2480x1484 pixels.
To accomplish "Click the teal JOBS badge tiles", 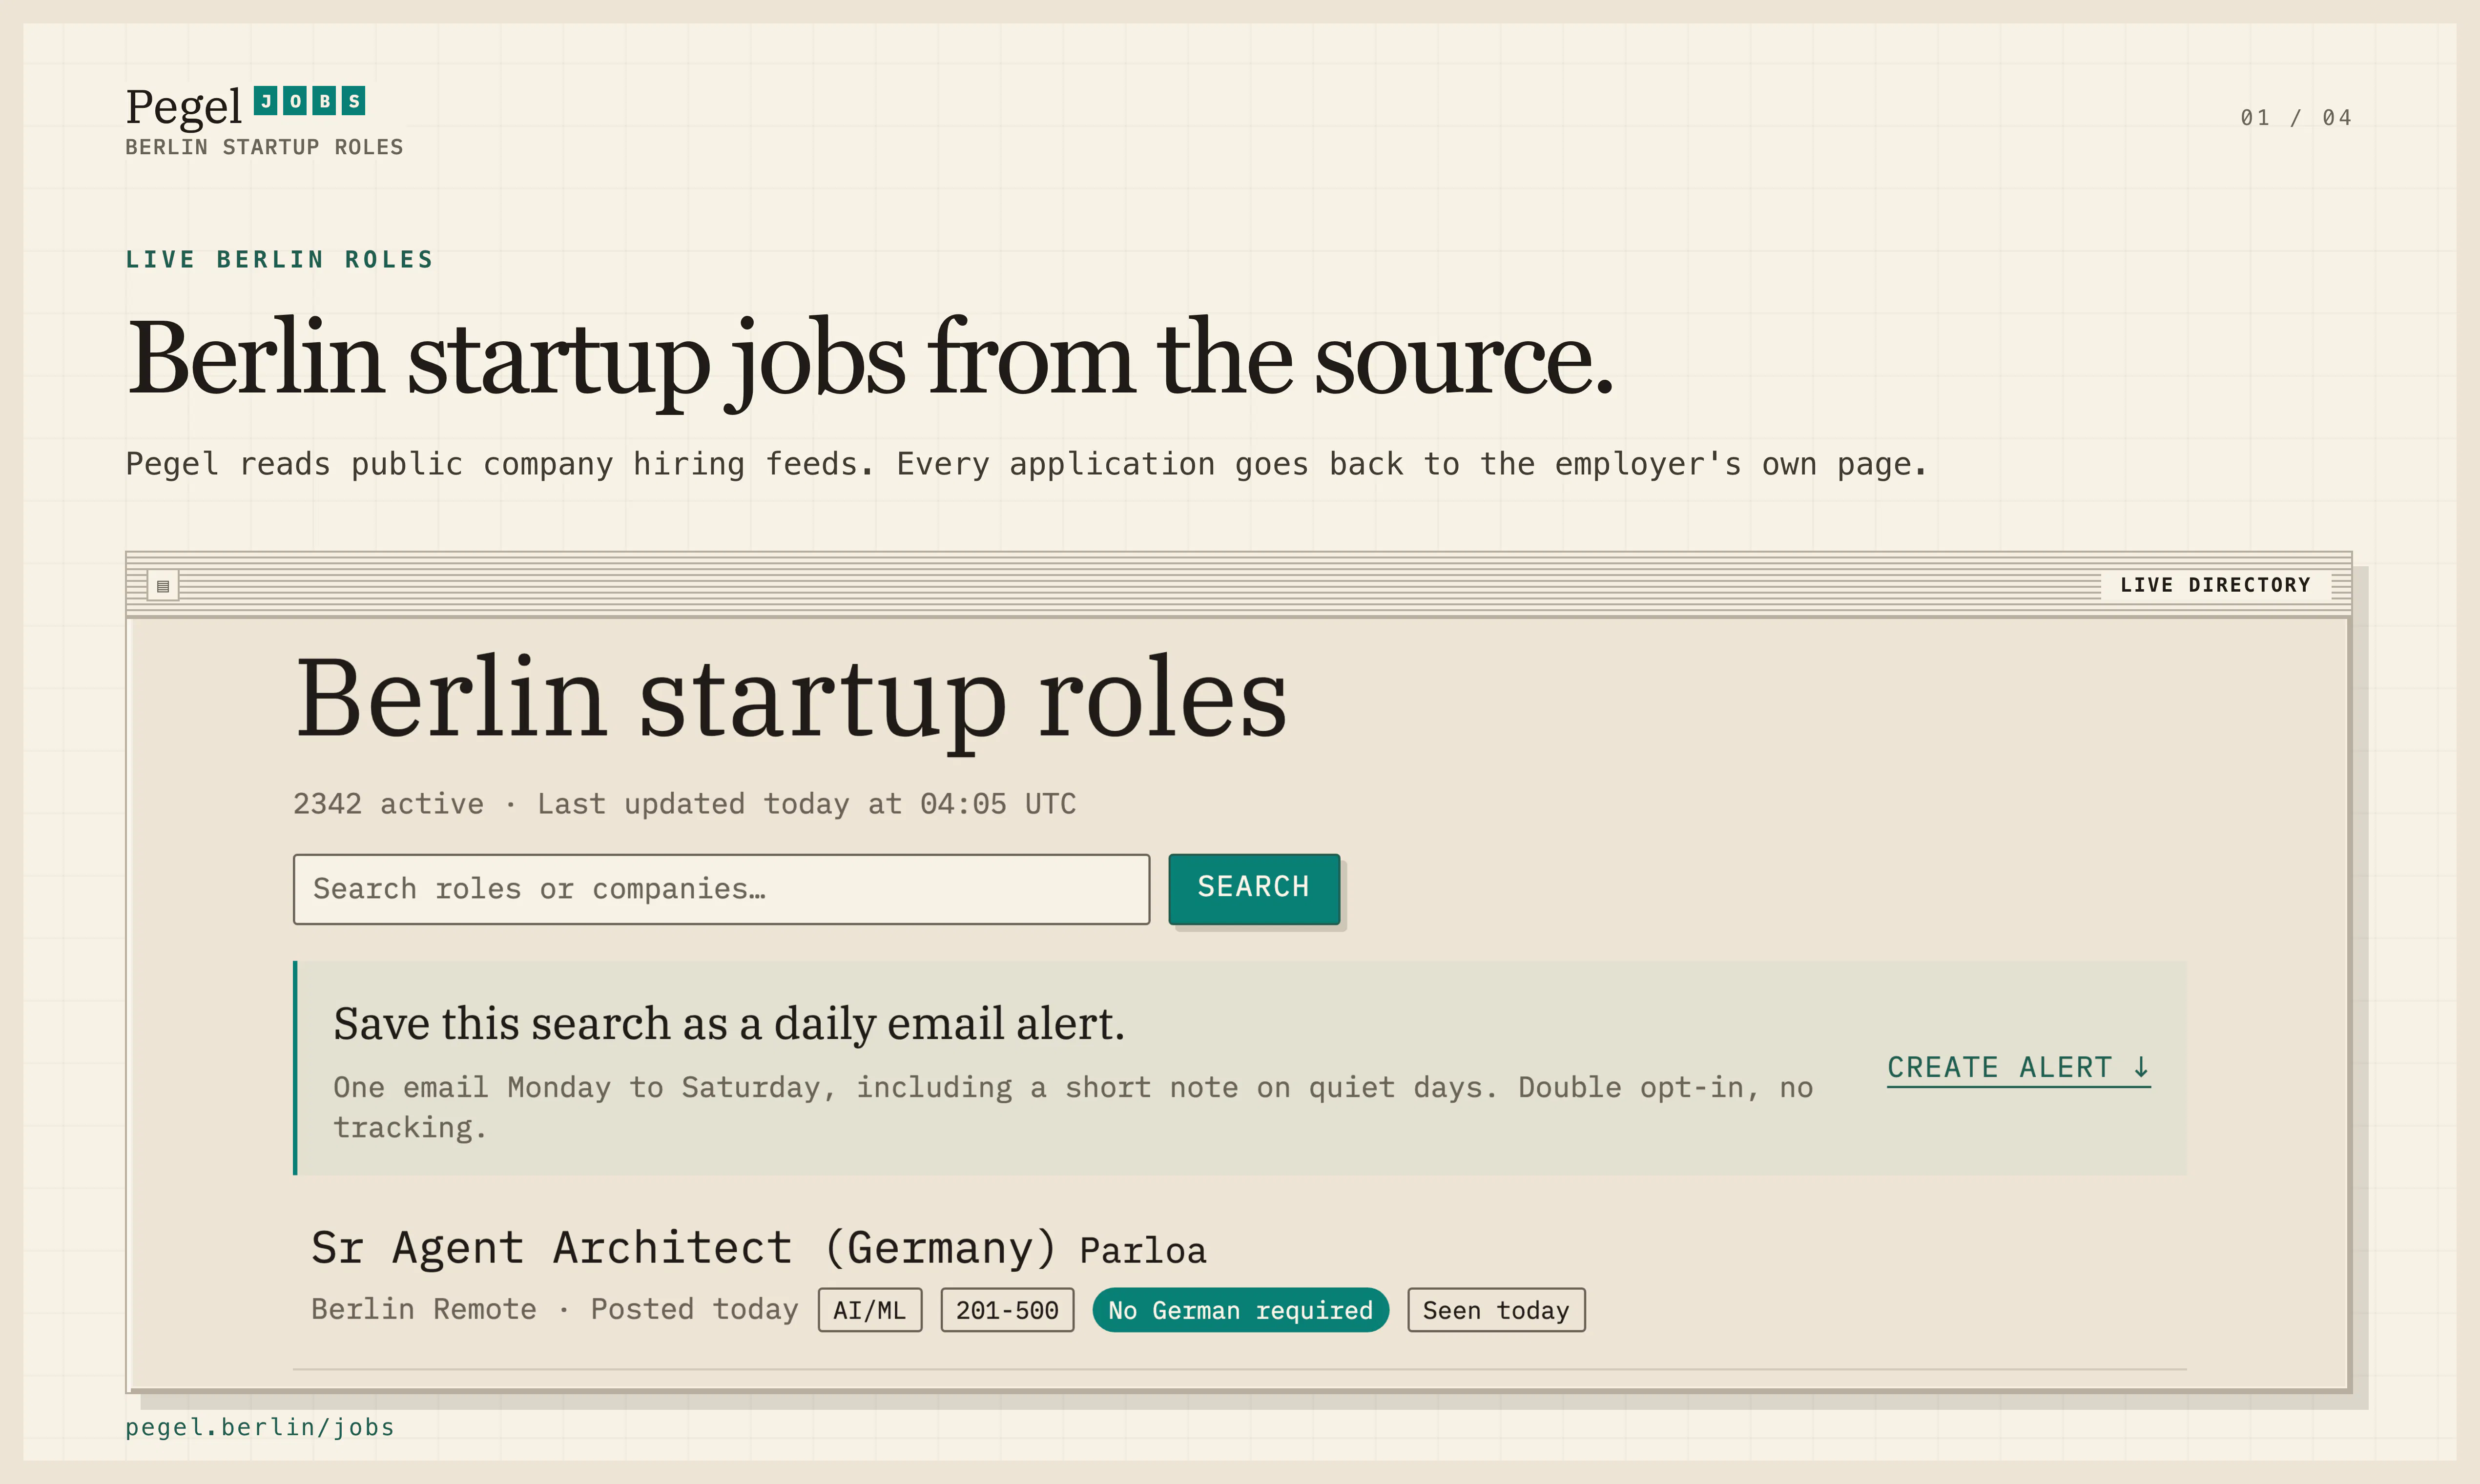I will click(x=310, y=101).
